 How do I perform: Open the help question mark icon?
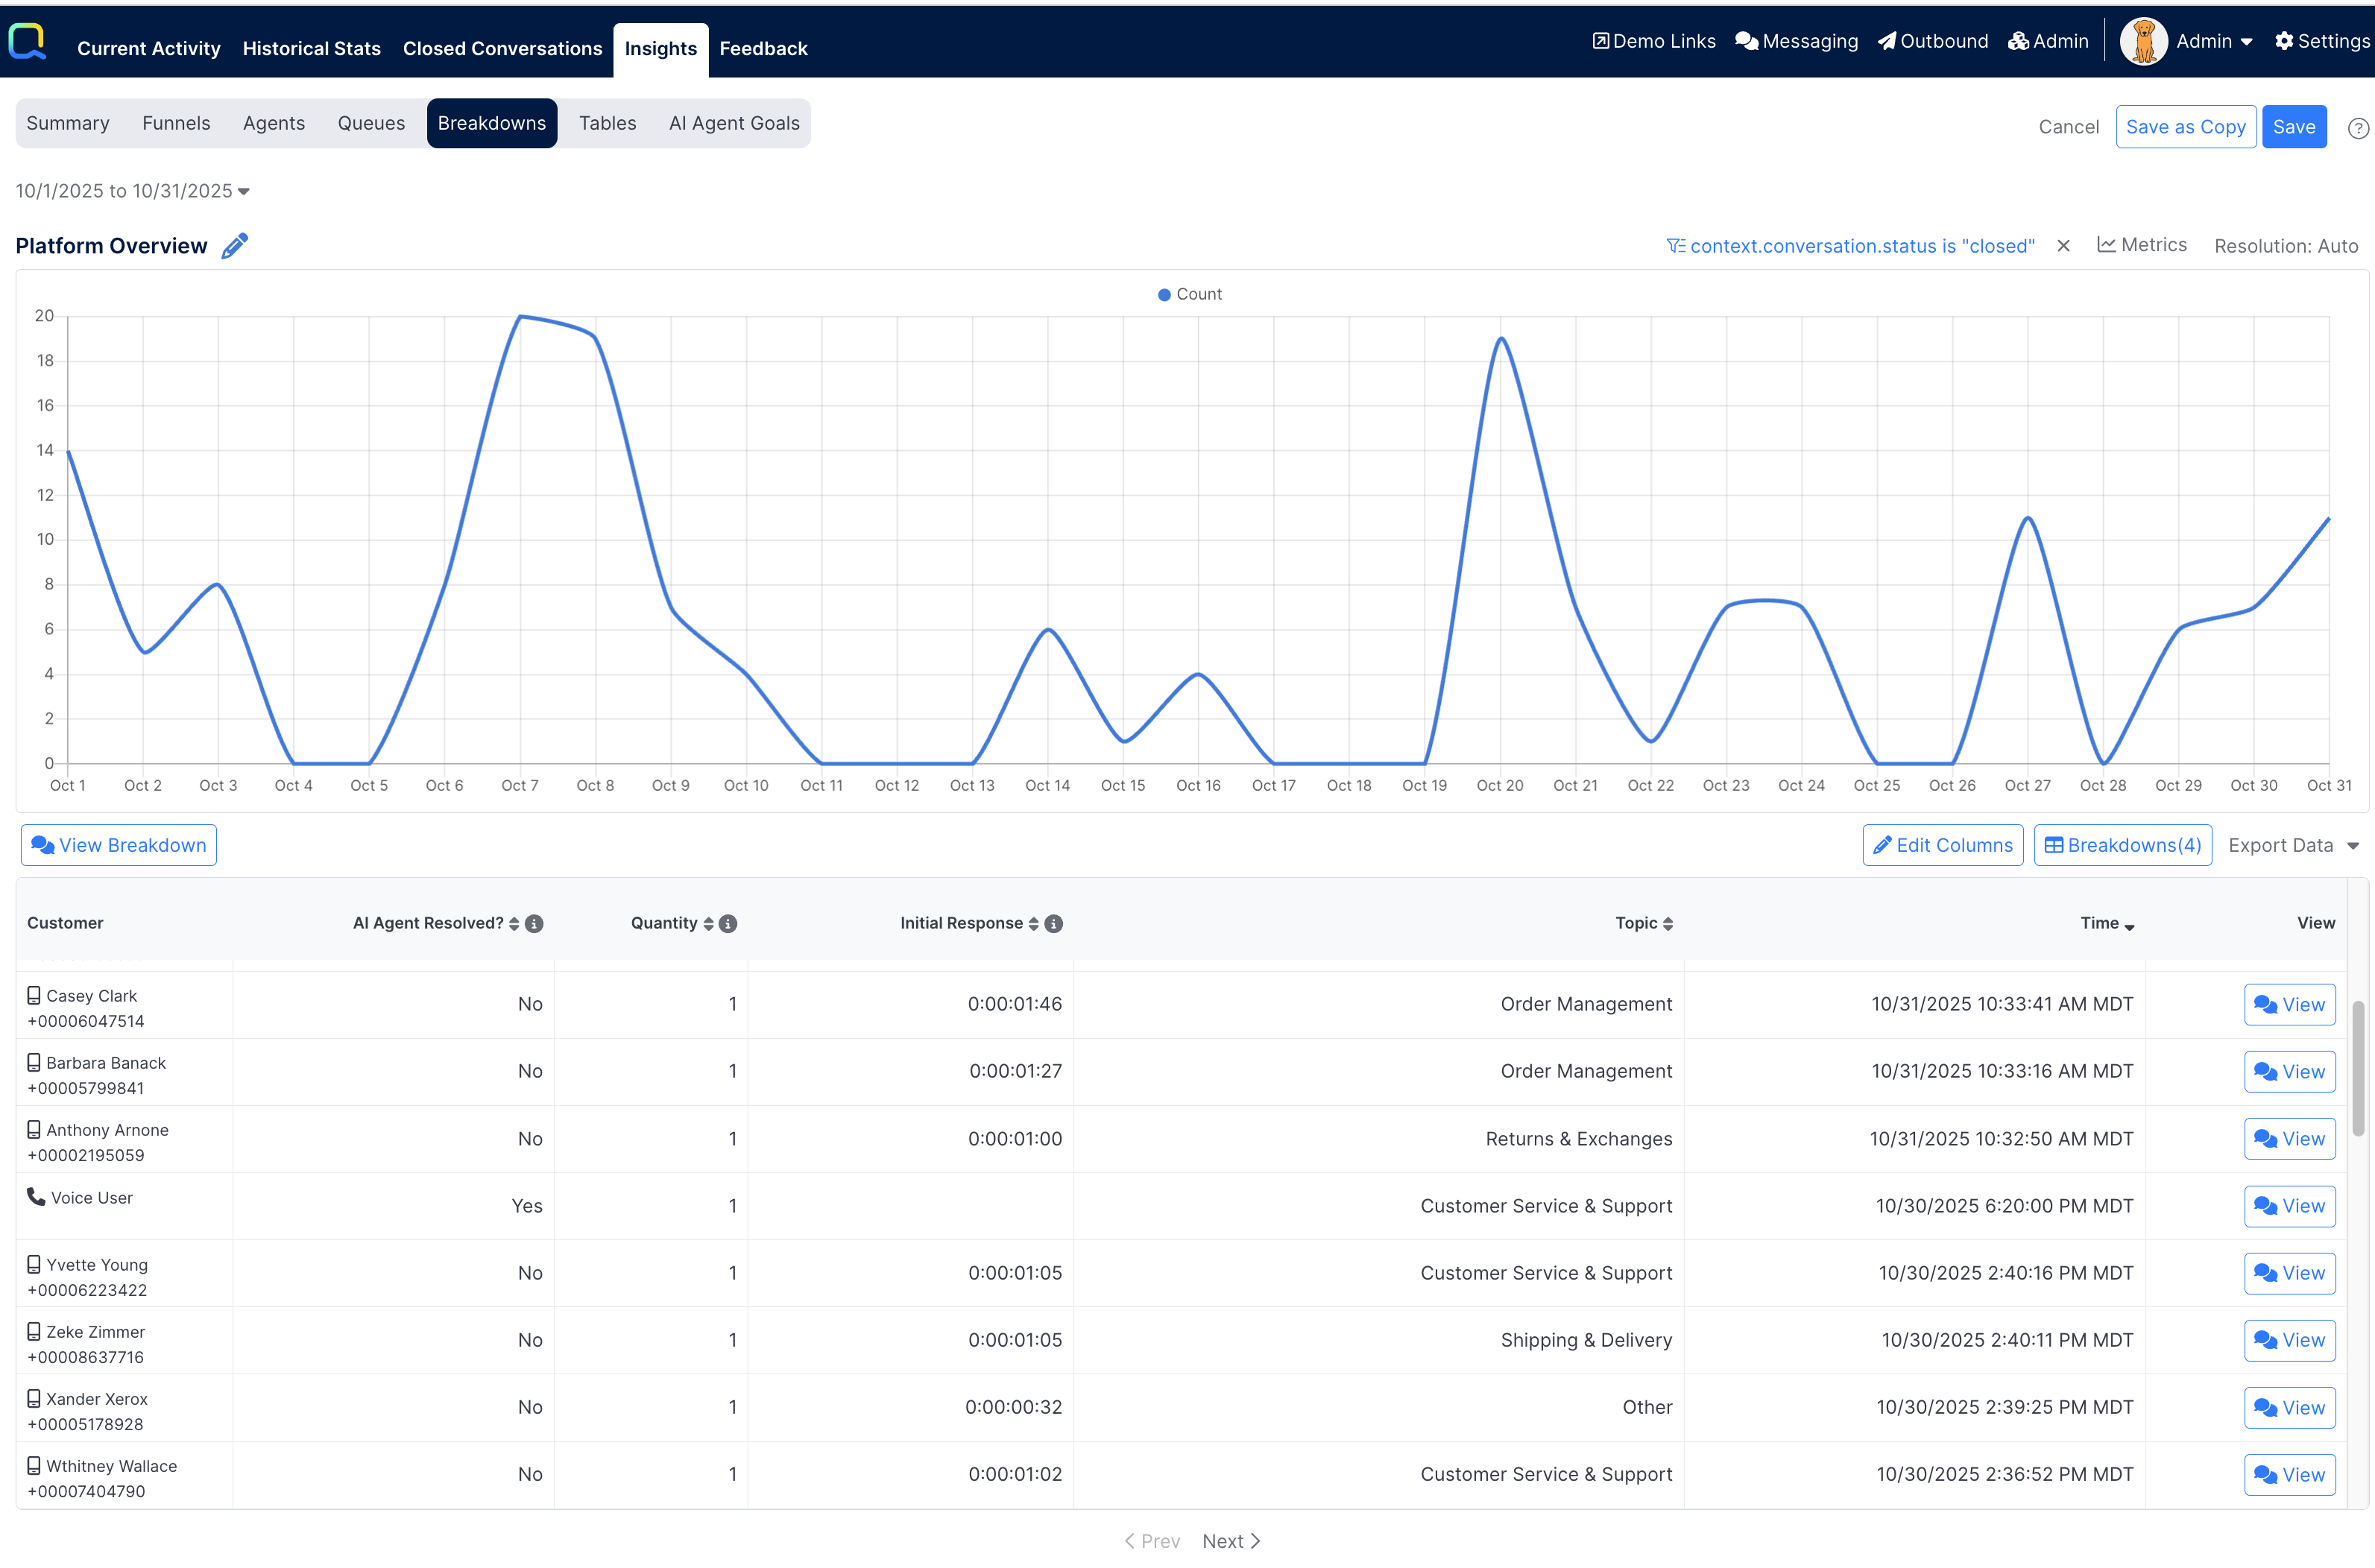(x=2358, y=128)
